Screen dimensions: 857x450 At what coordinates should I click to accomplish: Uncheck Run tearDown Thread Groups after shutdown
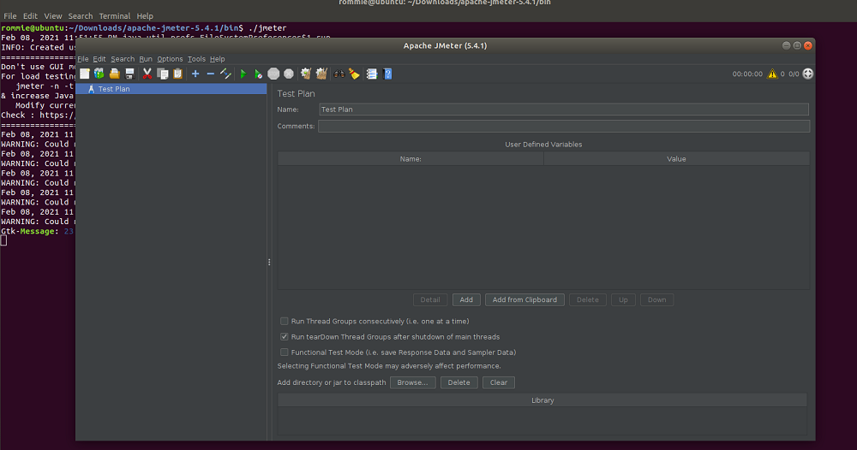(x=285, y=336)
